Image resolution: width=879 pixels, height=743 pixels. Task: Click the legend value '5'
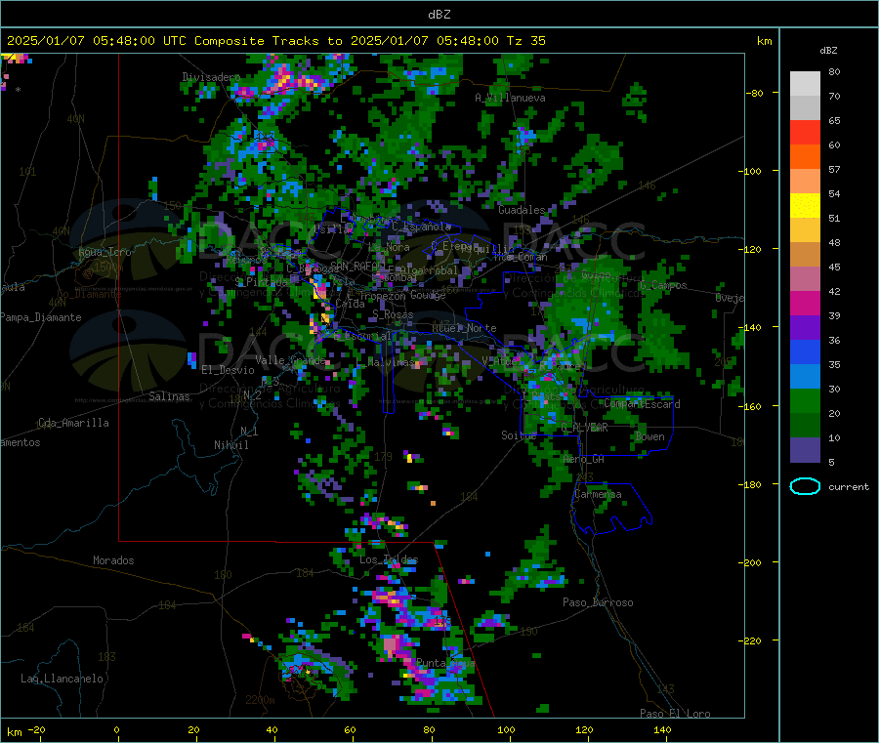tap(831, 462)
